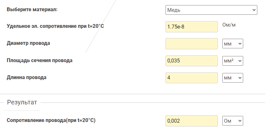Click the "Результат" section heading
Viewport: 265px width, 130px height.
pos(22,102)
